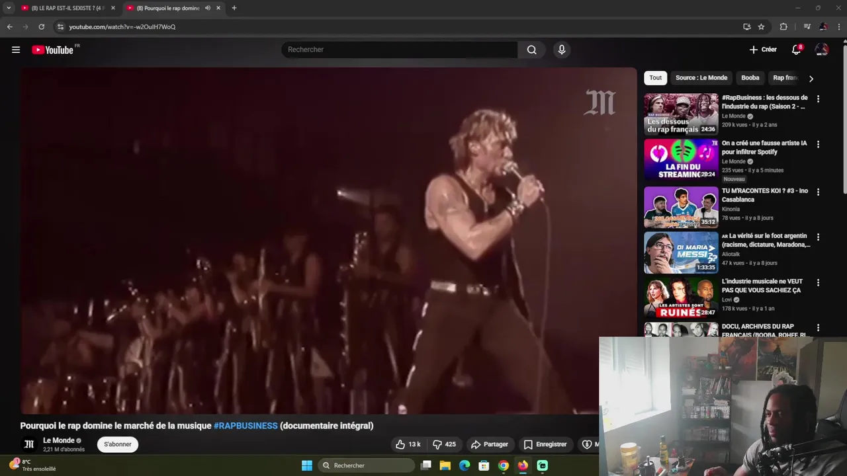Viewport: 847px width, 476px height.
Task: Open Google Chrome from the taskbar
Action: 504,465
